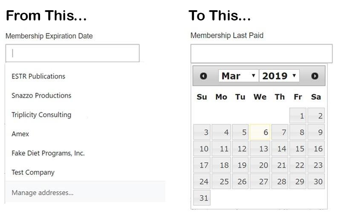
Task: Select Triplicity Consulting entry
Action: (41, 115)
